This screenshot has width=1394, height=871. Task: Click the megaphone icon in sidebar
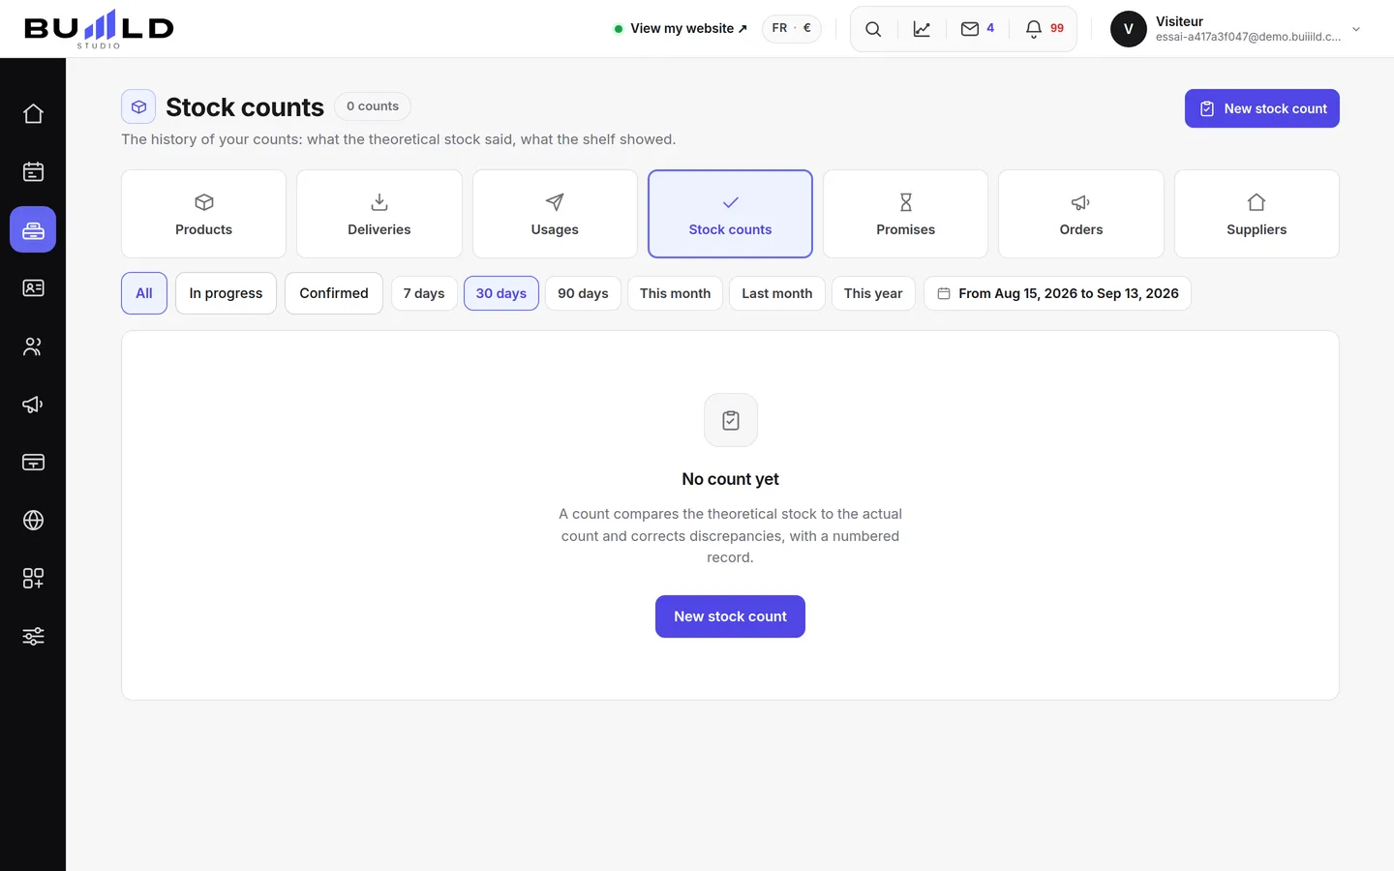(33, 404)
